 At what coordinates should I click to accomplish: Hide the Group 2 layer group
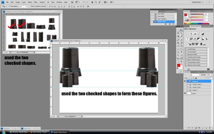(x=185, y=81)
